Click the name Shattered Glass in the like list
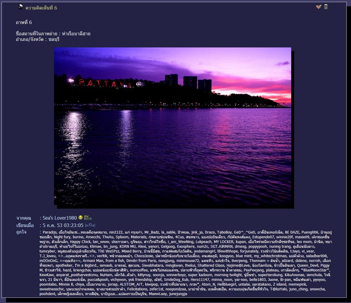Image resolution: width=351 pixels, height=303 pixels. point(211,265)
